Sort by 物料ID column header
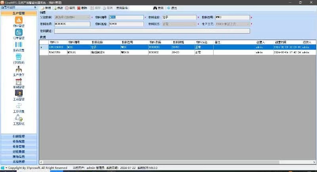The width and height of the screenshot is (317, 172). pyautogui.click(x=57, y=42)
